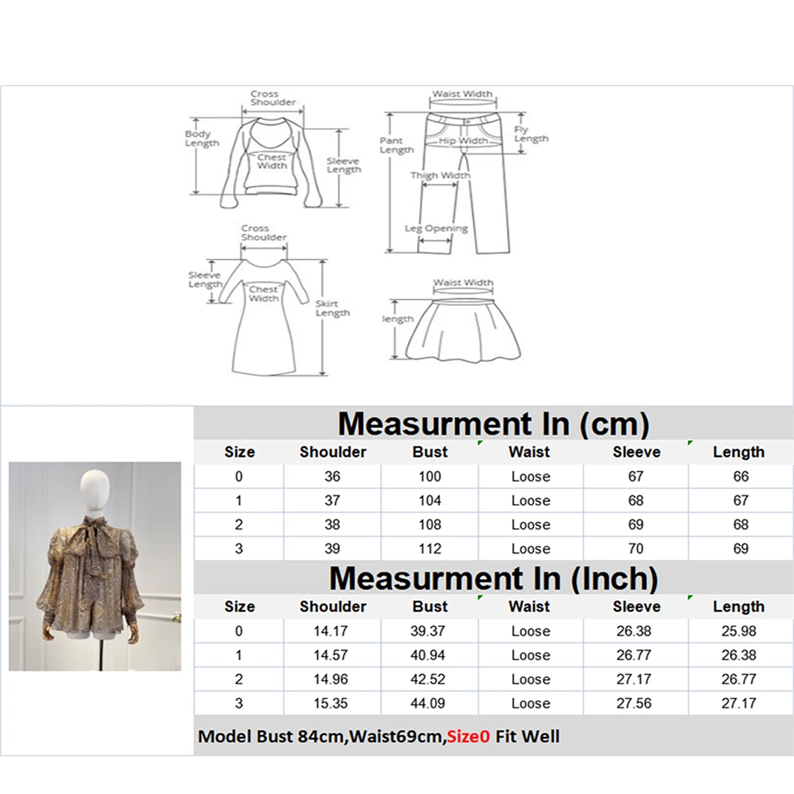Image resolution: width=794 pixels, height=794 pixels.
Task: Click 'Skirt Length' label beside the dress
Action: coord(332,308)
